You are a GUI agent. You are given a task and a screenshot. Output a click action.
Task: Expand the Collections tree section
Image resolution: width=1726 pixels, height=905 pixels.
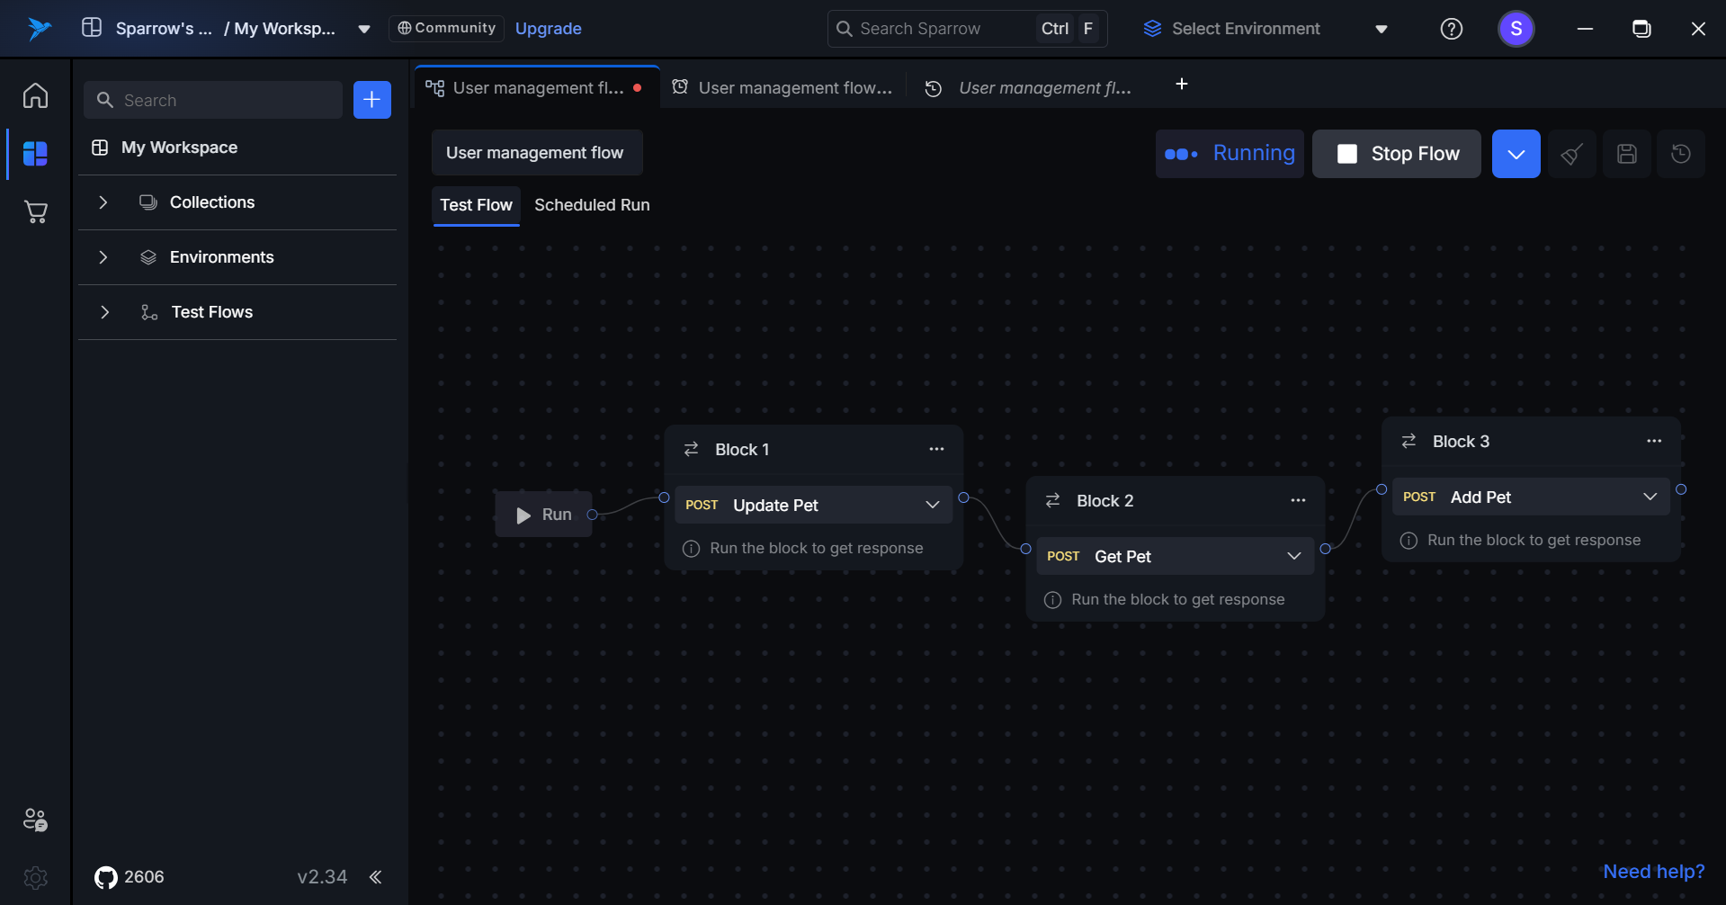click(x=103, y=202)
